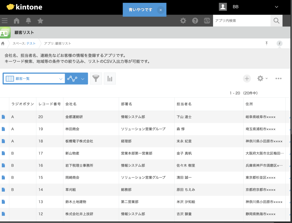Click the code developer icon in header

207,20
